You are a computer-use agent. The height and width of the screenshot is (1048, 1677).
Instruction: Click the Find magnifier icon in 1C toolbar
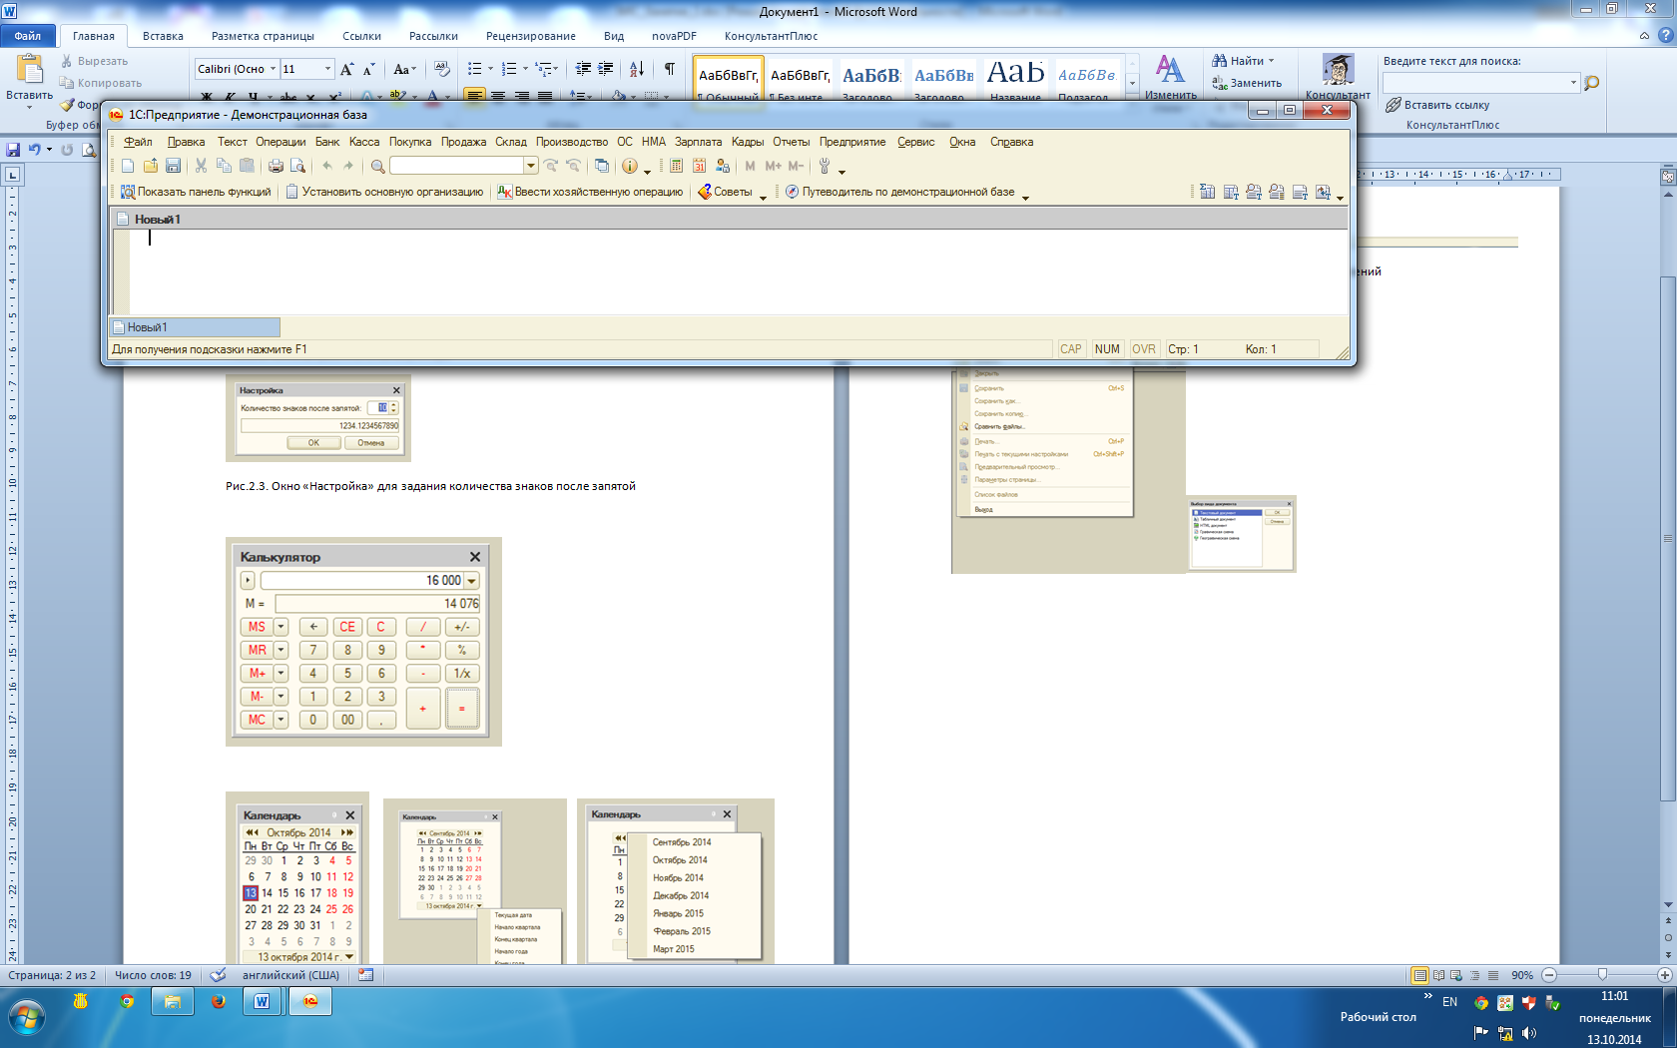[378, 166]
